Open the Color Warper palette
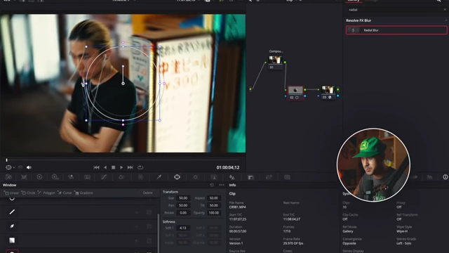The image size is (449, 253). click(x=121, y=177)
